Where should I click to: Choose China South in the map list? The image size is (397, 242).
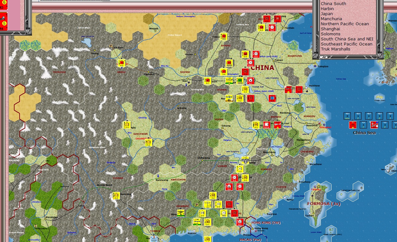tap(333, 4)
